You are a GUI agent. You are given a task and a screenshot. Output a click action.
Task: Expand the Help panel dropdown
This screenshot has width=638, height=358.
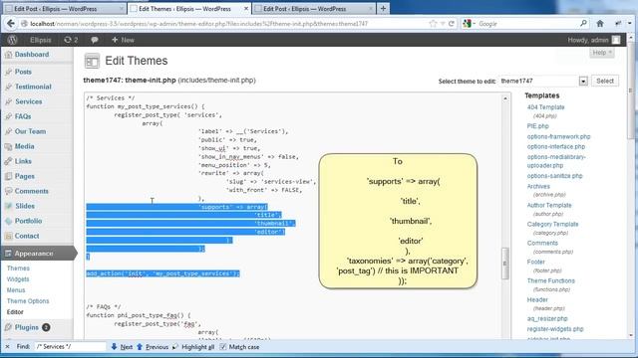(x=602, y=53)
